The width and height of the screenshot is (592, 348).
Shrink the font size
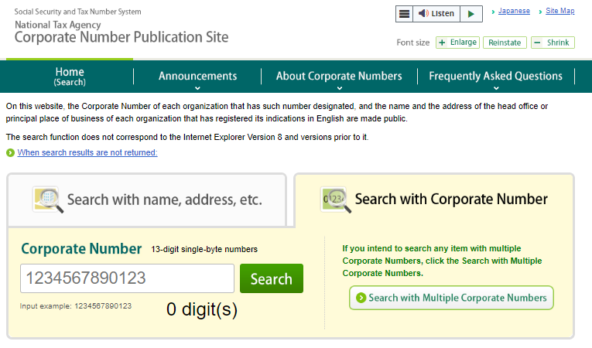553,43
